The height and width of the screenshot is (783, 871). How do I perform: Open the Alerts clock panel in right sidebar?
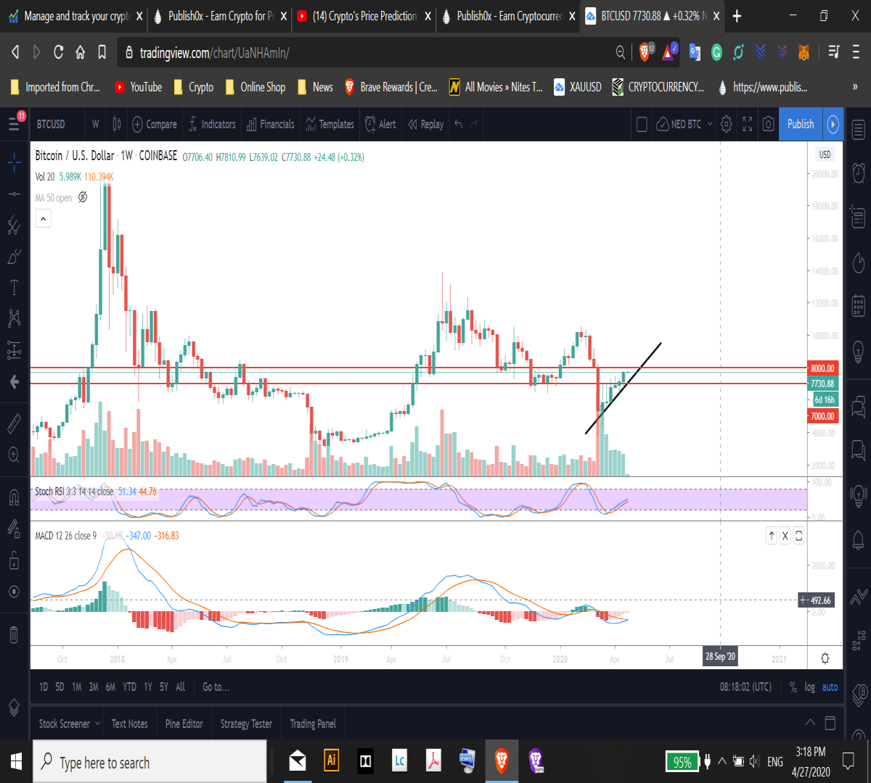coord(858,173)
